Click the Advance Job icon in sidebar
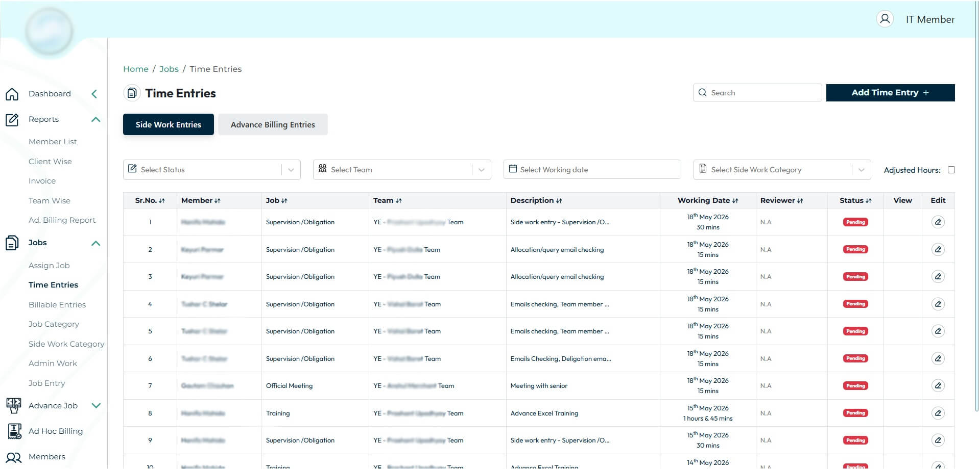 tap(14, 406)
